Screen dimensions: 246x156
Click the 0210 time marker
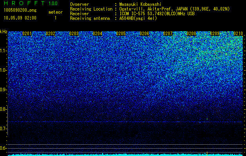(x=238, y=34)
